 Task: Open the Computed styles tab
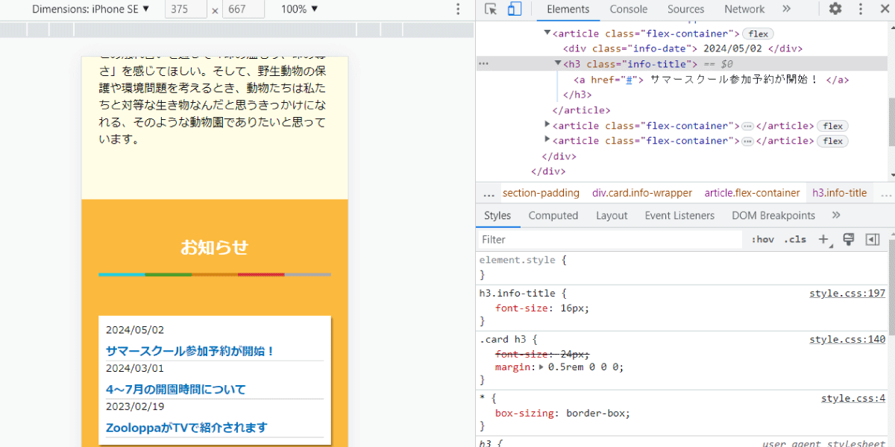pyautogui.click(x=553, y=215)
